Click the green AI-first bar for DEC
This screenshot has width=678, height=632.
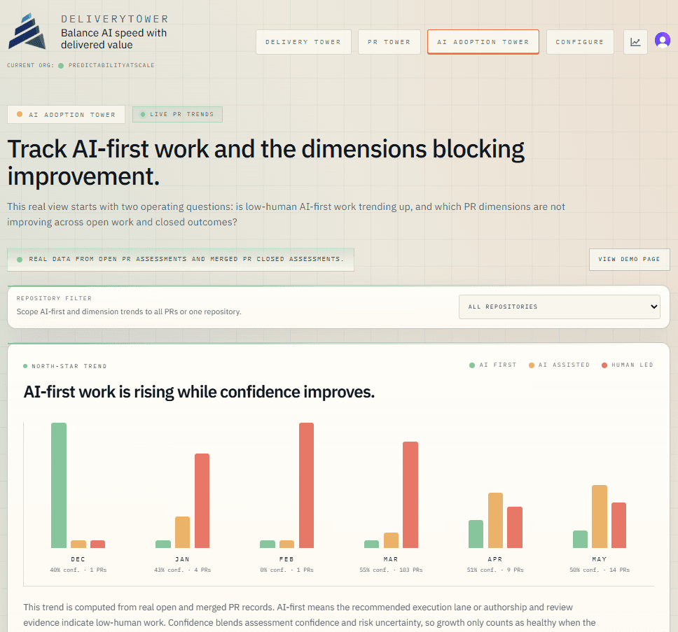(x=59, y=485)
